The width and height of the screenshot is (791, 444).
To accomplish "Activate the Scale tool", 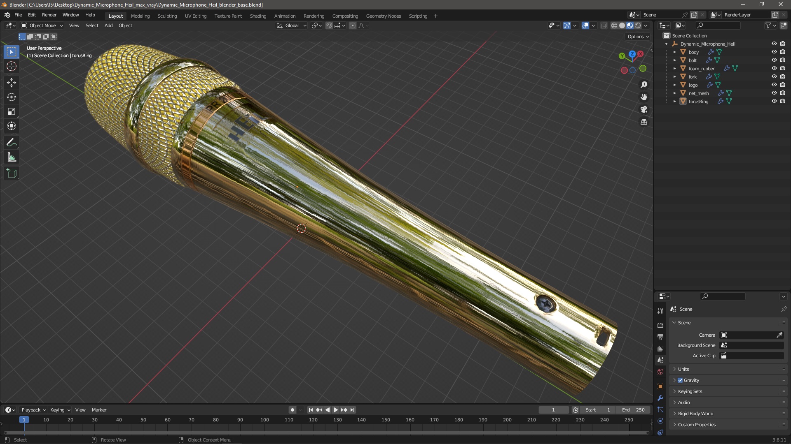I will click(x=12, y=111).
